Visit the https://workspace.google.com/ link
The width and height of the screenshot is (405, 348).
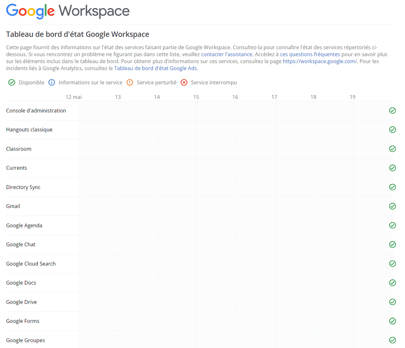click(320, 61)
